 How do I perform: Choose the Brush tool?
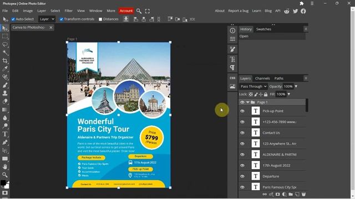point(5,85)
